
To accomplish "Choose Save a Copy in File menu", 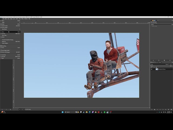I will point(10,35).
